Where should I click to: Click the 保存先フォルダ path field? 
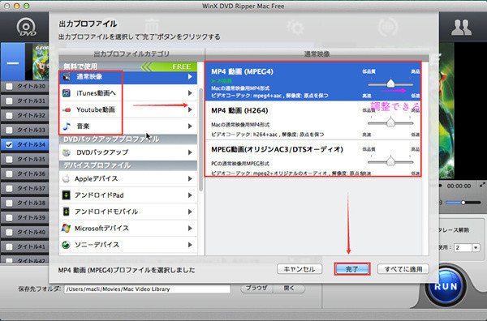(147, 289)
